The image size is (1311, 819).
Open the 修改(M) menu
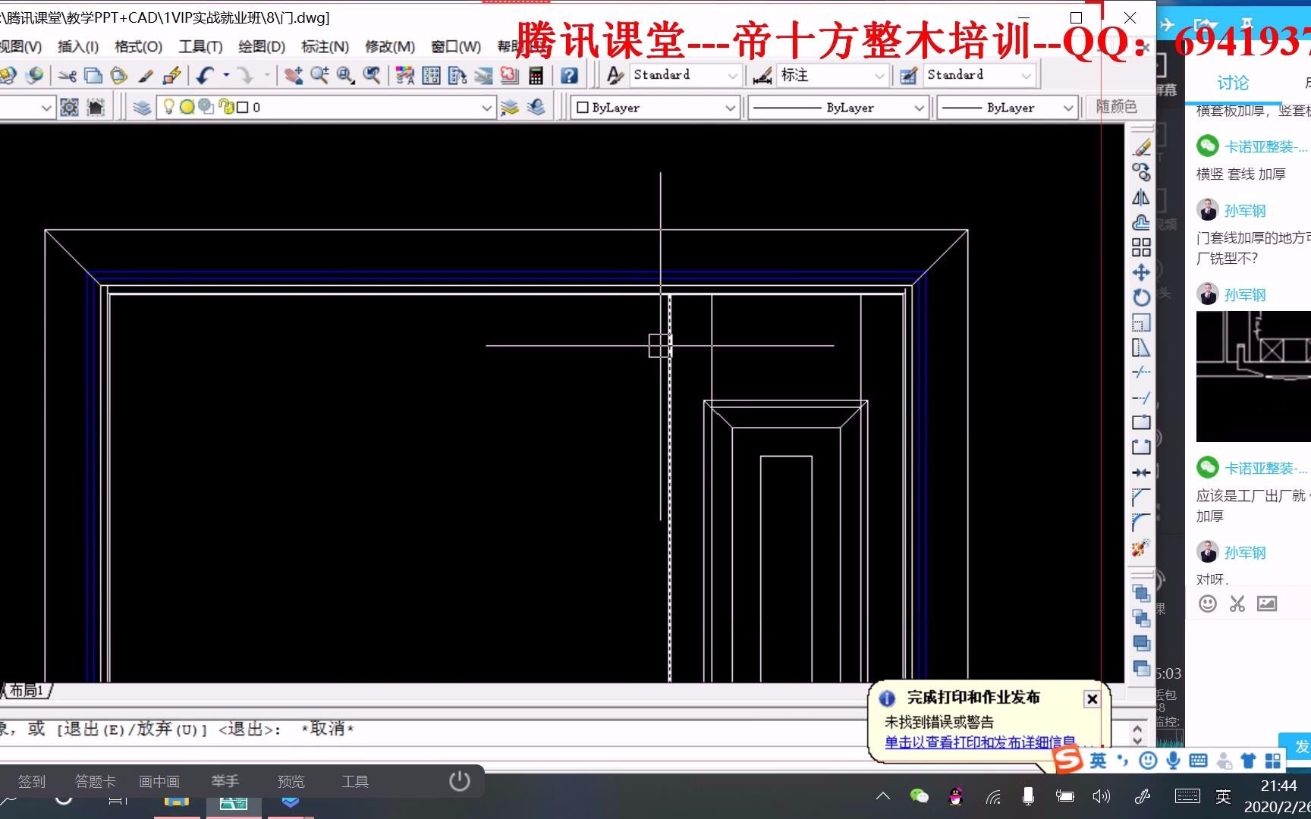pos(390,47)
